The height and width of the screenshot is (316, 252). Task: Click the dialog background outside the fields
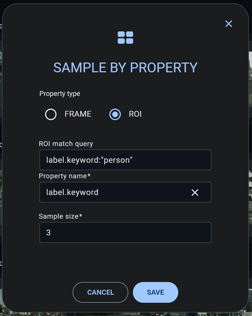[x=125, y=262]
